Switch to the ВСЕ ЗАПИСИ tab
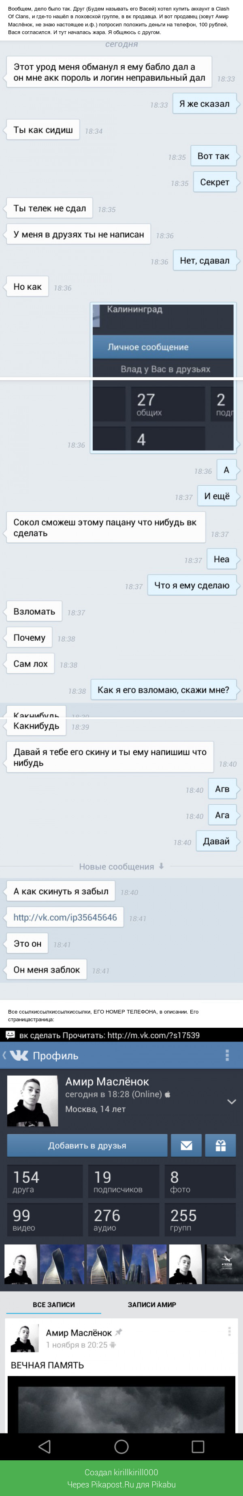Image resolution: width=243 pixels, height=1496 pixels. (x=54, y=1304)
